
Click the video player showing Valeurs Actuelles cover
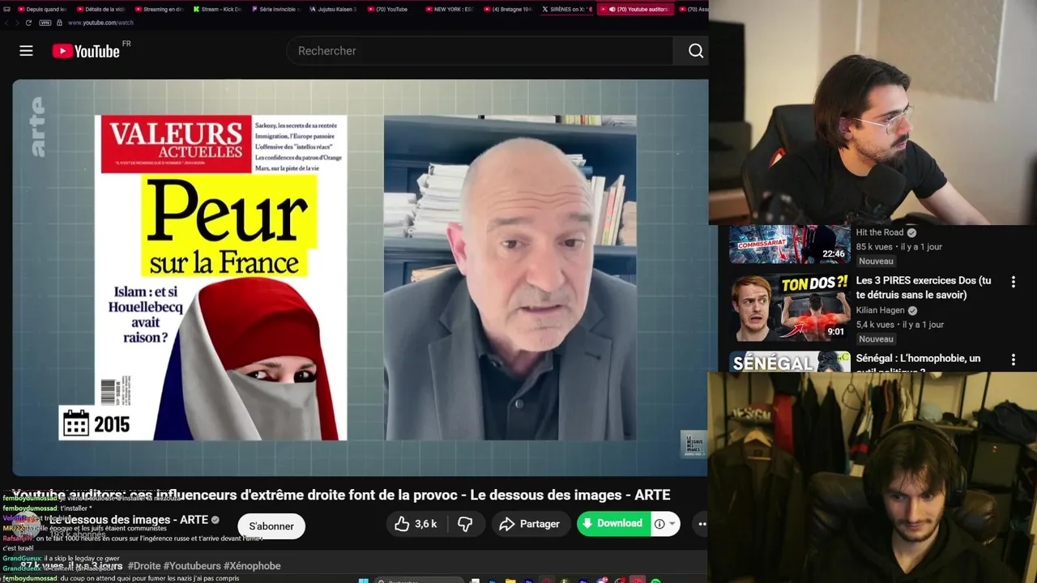click(360, 277)
